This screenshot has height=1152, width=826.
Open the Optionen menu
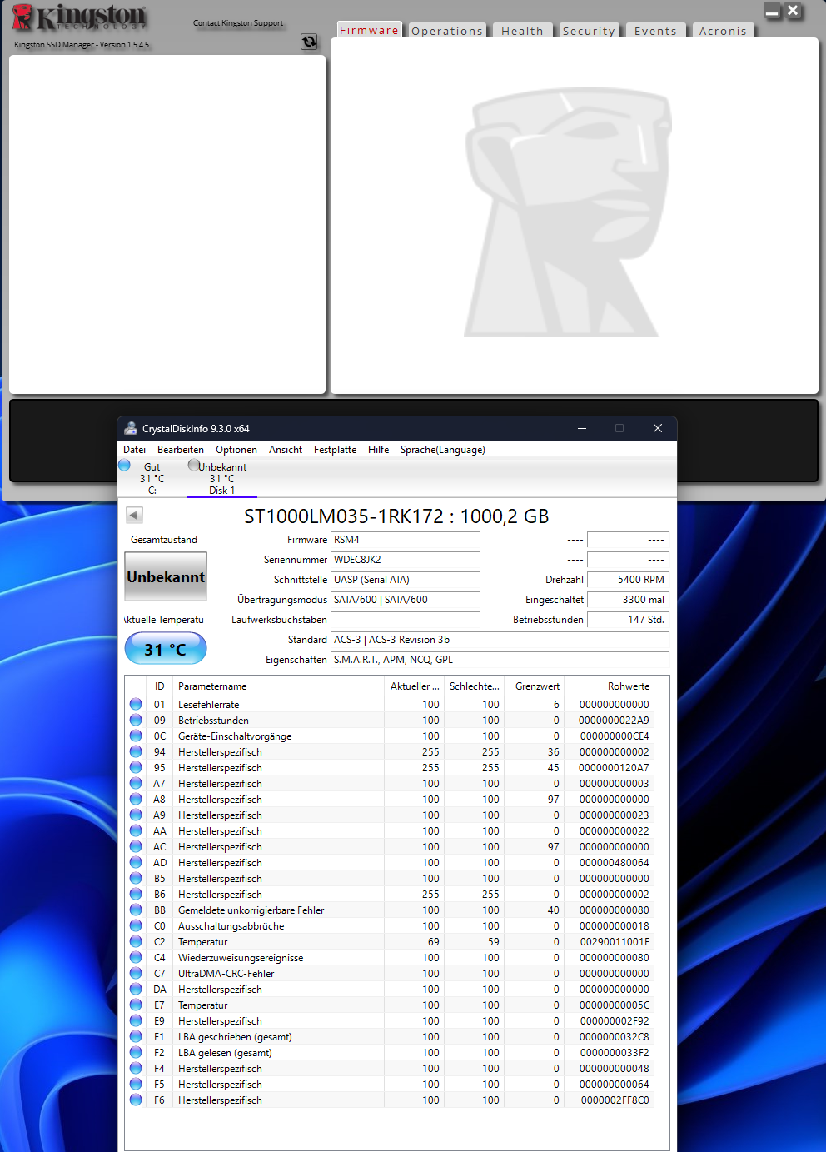coord(236,450)
